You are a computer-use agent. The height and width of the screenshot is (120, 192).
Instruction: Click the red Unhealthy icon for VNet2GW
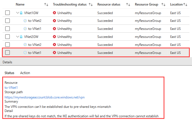point(55,36)
